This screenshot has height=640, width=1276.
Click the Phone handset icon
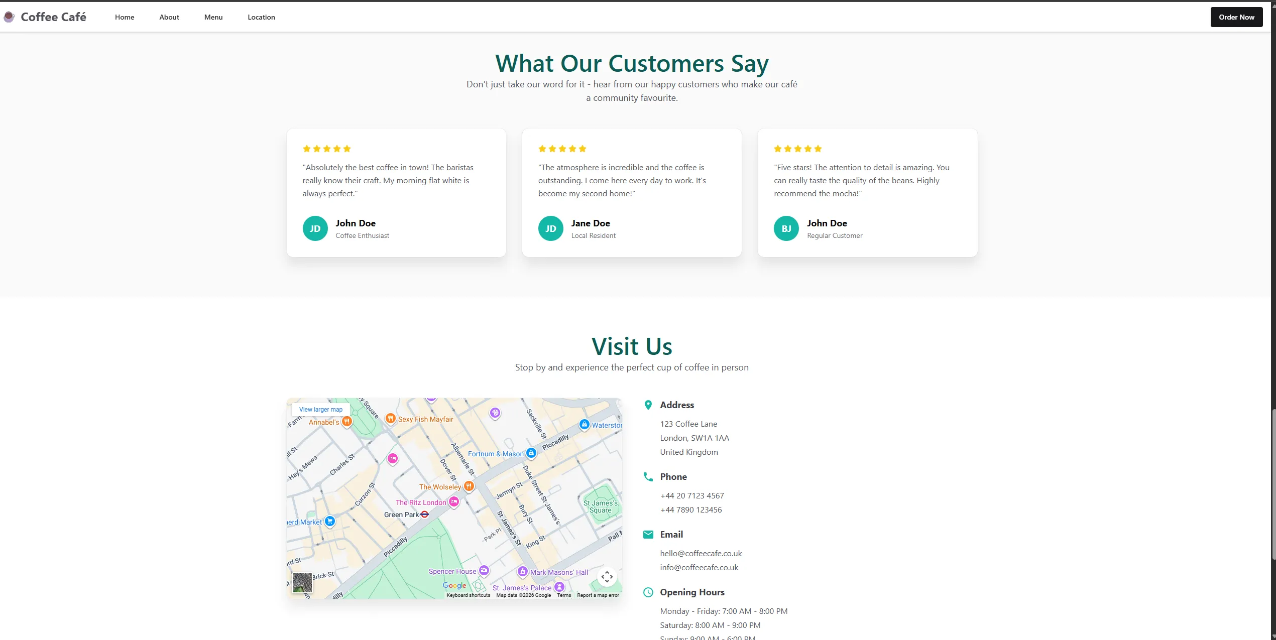tap(648, 477)
